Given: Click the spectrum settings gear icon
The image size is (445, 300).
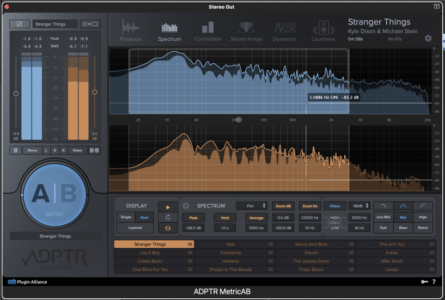Looking at the screenshot, I should tap(186, 206).
